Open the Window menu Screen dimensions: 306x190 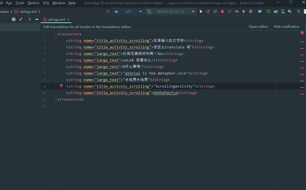(59, 3)
